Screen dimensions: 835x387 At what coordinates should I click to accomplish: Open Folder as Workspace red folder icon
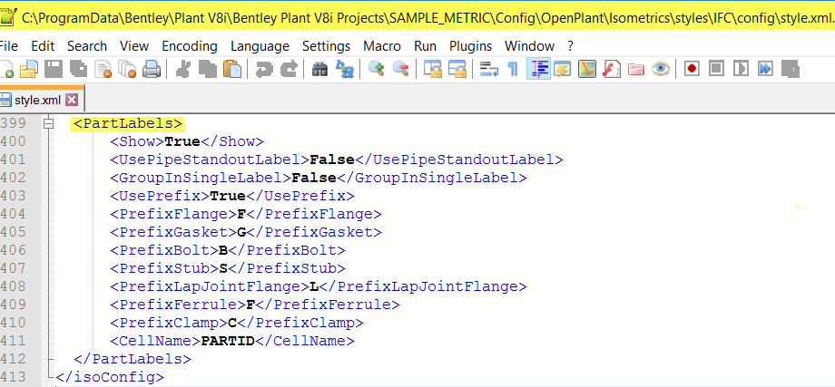click(x=636, y=69)
